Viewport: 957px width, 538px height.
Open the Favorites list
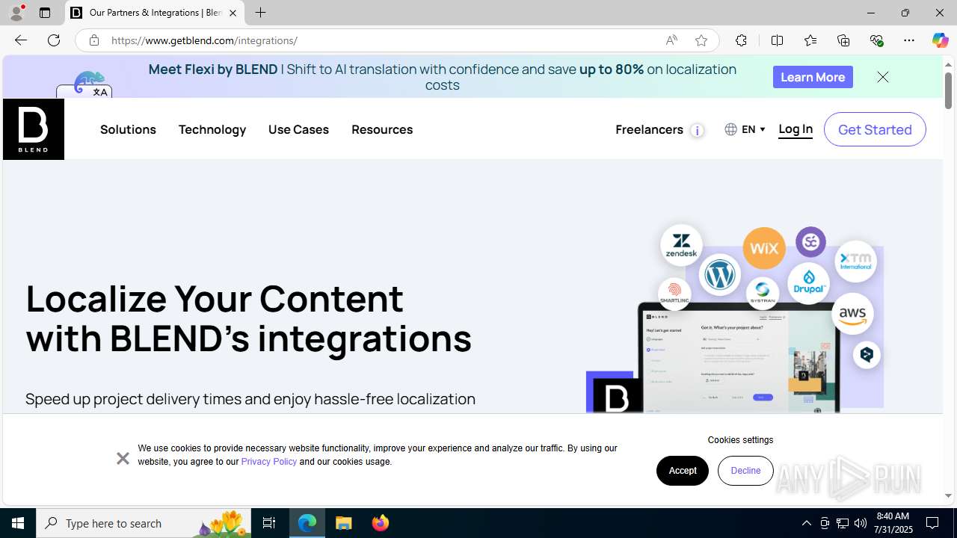(x=810, y=40)
